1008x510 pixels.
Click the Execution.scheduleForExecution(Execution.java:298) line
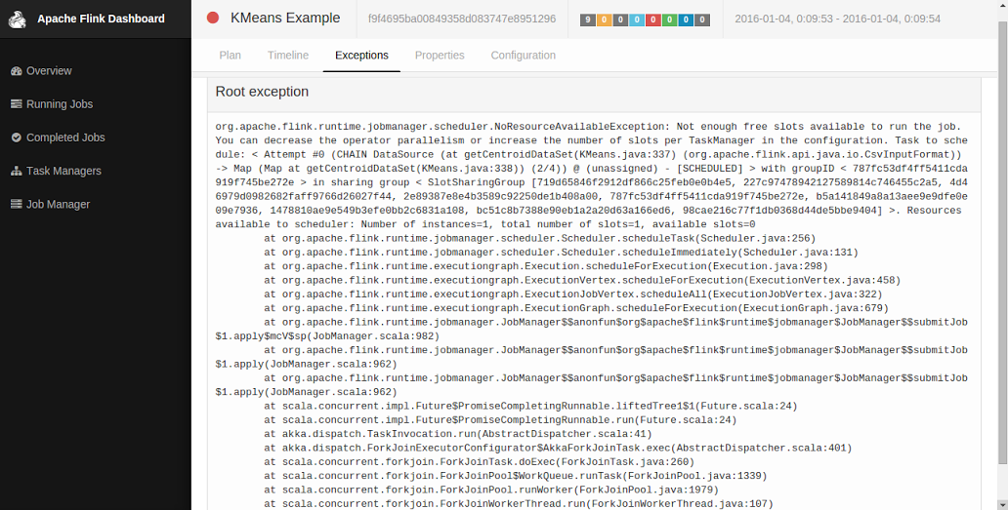coord(546,267)
